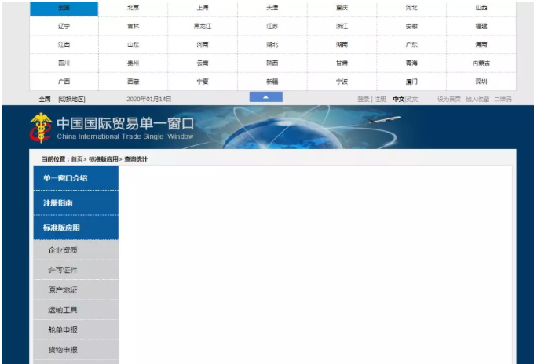Viewport: 545px width, 364px height.
Task: Expand the 标准版应用 sidebar section
Action: [x=75, y=227]
